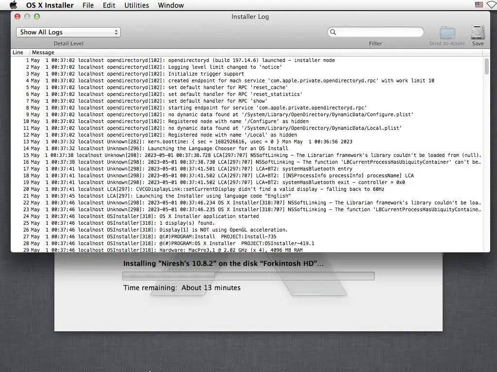497x372 pixels.
Task: Click the Filter search field
Action: tap(375, 32)
